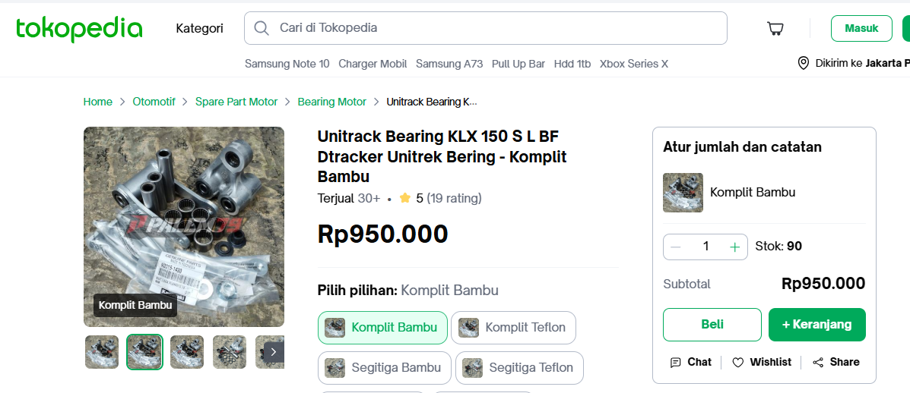
Task: Decrease quantity with minus icon
Action: (x=676, y=247)
